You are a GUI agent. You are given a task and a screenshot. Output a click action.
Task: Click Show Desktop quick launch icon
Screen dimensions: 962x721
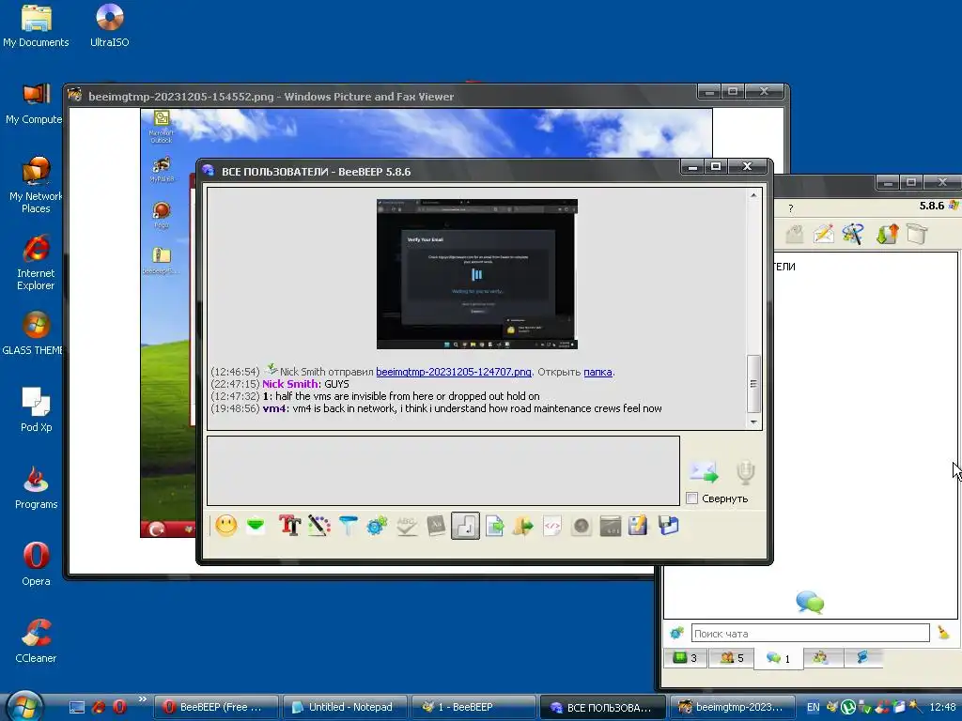click(77, 707)
